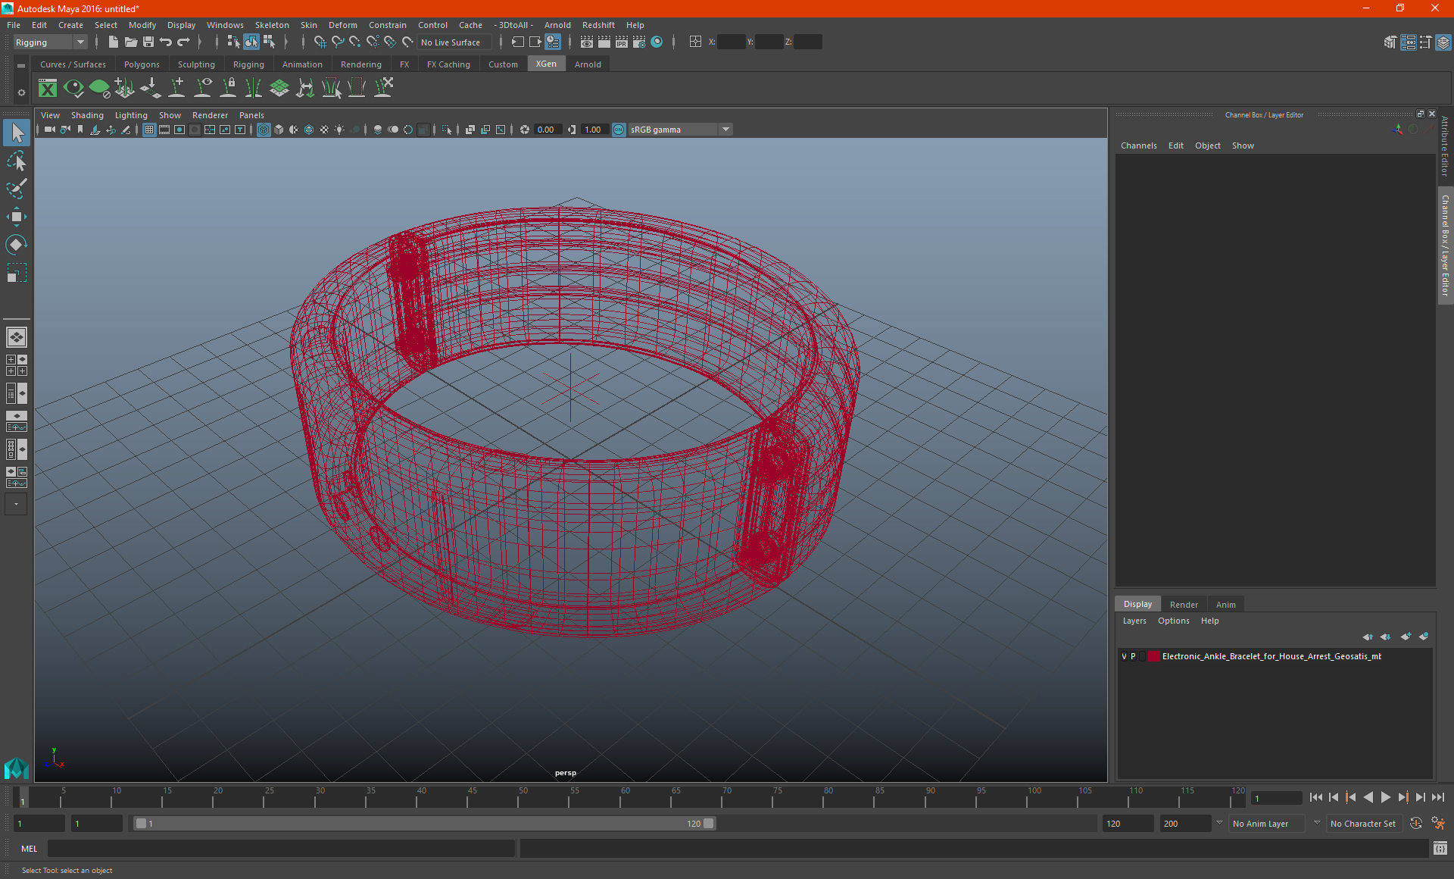Open the XGen window icon on shelf

click(x=48, y=89)
